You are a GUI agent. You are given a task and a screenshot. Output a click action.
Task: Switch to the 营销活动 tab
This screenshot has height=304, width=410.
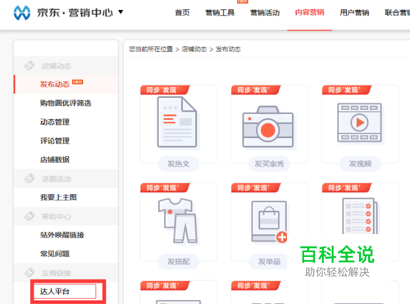[265, 12]
